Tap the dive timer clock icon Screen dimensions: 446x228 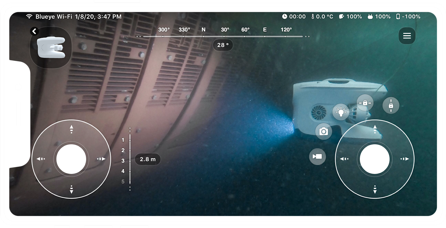click(x=285, y=16)
